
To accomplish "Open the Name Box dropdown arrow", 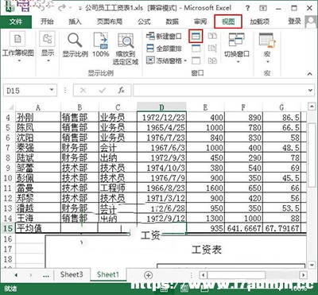I will (x=52, y=91).
